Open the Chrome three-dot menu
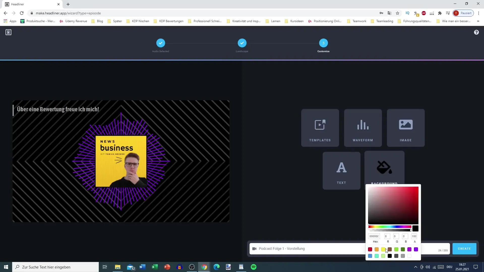 (x=478, y=13)
